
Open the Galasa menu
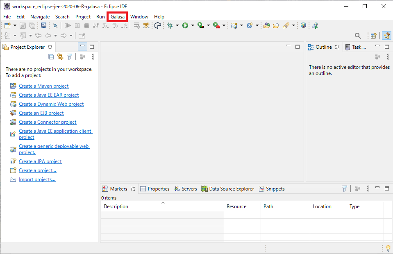point(118,17)
